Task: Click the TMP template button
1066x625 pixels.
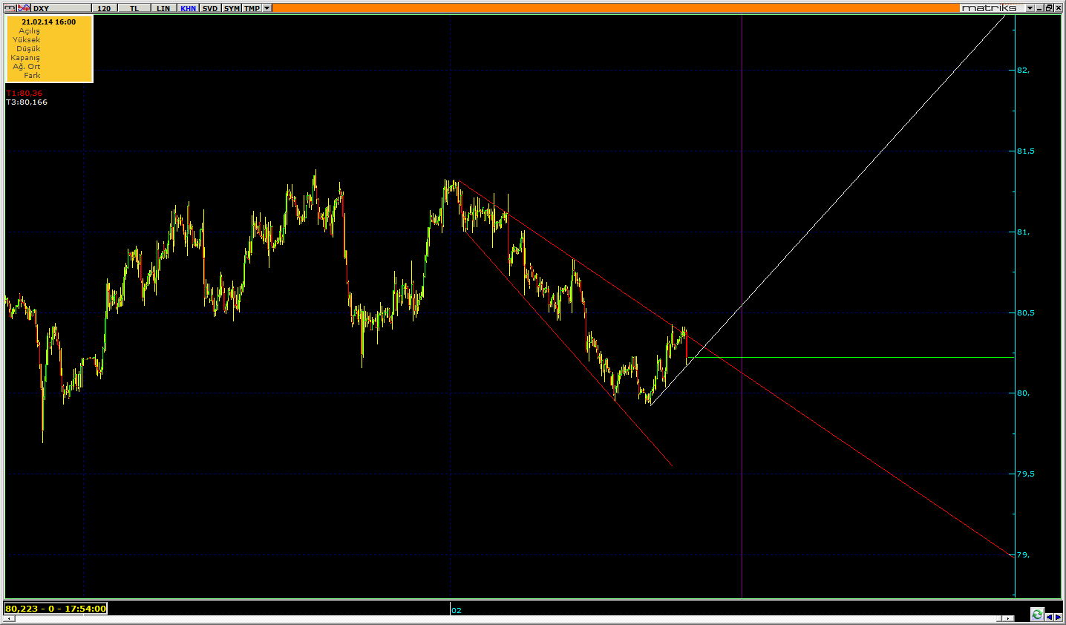Action: tap(252, 8)
